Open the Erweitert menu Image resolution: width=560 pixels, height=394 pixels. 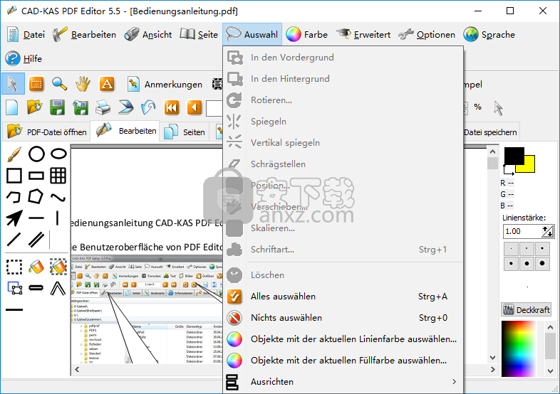point(363,35)
